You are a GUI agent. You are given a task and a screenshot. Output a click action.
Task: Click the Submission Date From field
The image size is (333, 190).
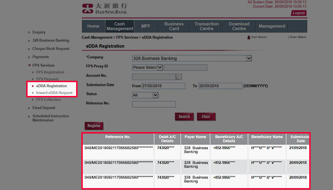click(163, 86)
